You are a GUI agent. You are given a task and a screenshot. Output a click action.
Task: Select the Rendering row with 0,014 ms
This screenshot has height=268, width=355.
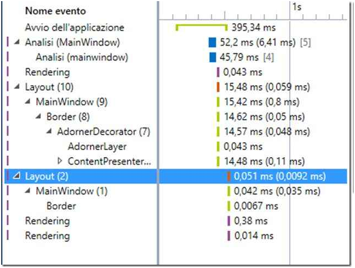tap(176, 236)
